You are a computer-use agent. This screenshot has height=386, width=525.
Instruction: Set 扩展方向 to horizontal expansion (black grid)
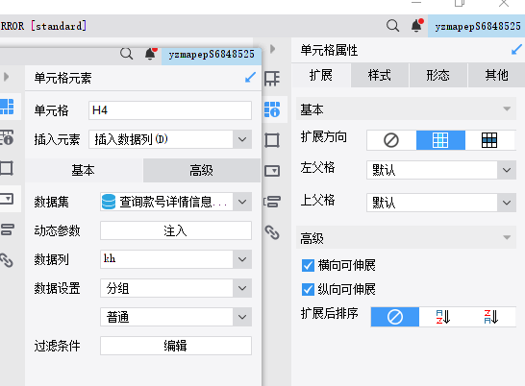(489, 140)
